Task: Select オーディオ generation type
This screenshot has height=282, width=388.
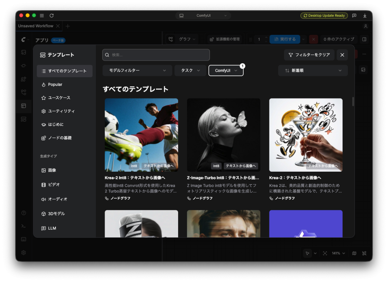Action: click(64, 199)
